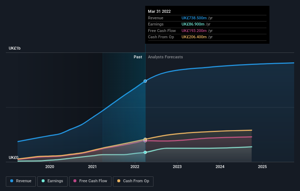
Task: Click the UK£0 y-axis label
Action: pos(14,157)
